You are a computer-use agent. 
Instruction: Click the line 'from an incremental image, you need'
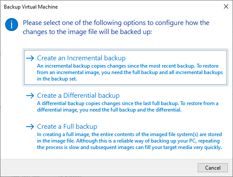click(x=130, y=72)
